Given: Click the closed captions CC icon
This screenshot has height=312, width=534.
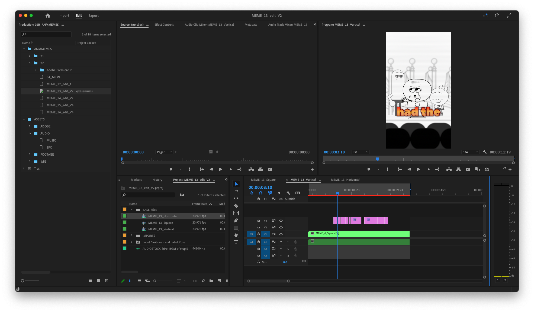Looking at the screenshot, I should click(298, 193).
